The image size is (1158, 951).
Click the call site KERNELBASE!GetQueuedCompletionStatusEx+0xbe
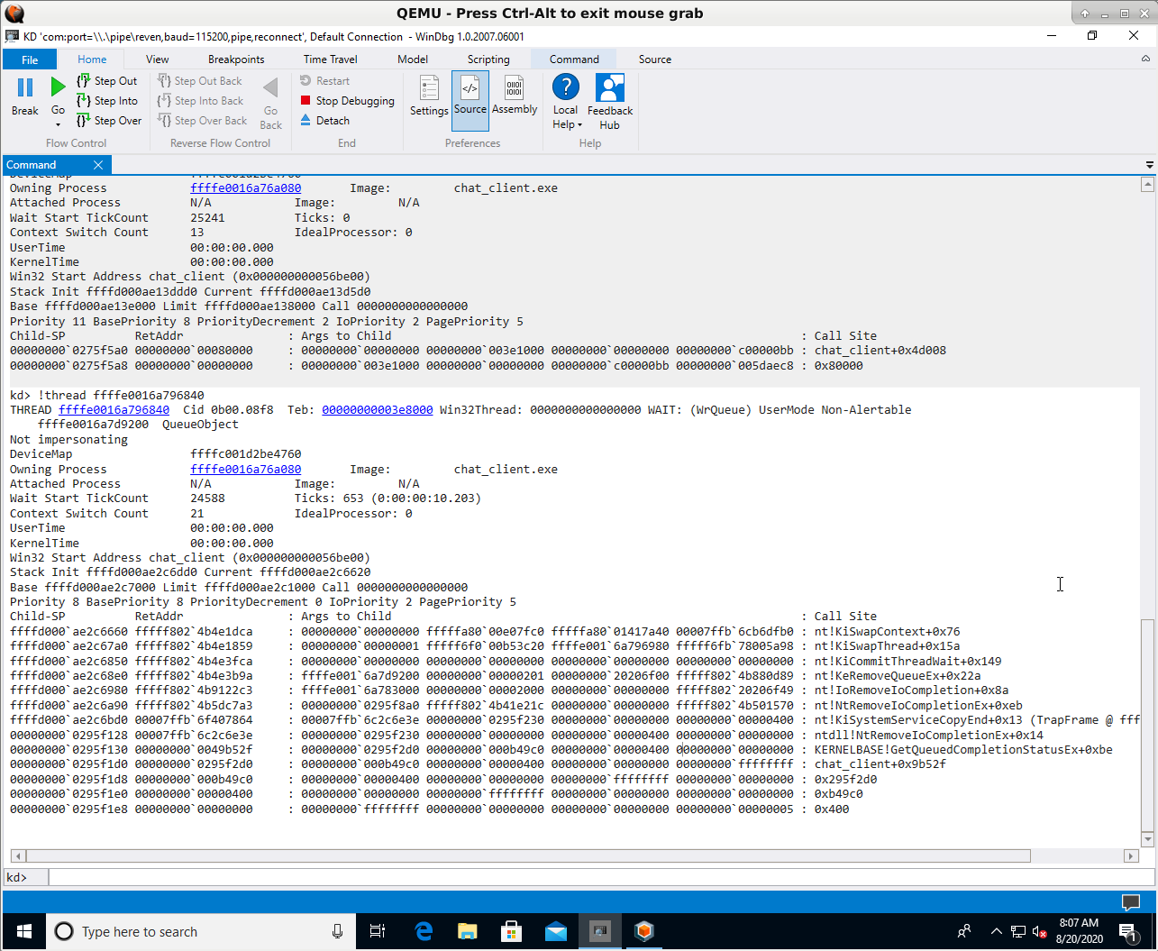pos(963,750)
